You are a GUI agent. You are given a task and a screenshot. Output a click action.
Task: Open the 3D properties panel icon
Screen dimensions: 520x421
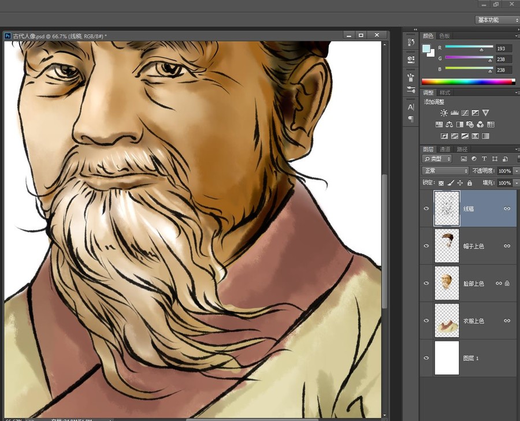pyautogui.click(x=411, y=59)
